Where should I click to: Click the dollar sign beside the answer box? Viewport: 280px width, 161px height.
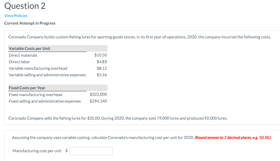tap(66, 151)
